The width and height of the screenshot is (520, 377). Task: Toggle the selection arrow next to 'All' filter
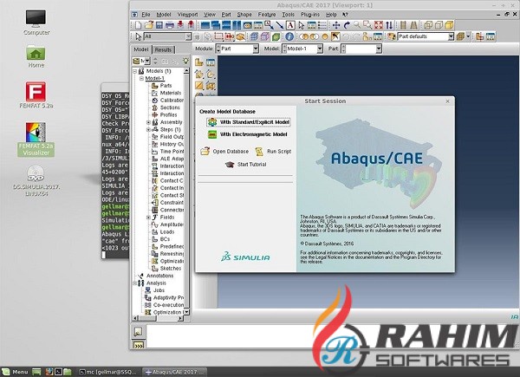(x=139, y=36)
